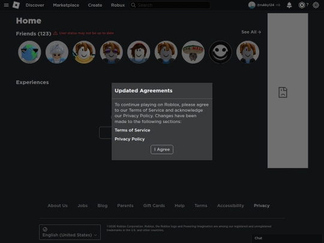324x243 pixels.
Task: Click the Friends (123) heading
Action: (34, 34)
